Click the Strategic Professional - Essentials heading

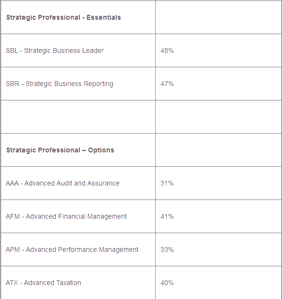[63, 17]
